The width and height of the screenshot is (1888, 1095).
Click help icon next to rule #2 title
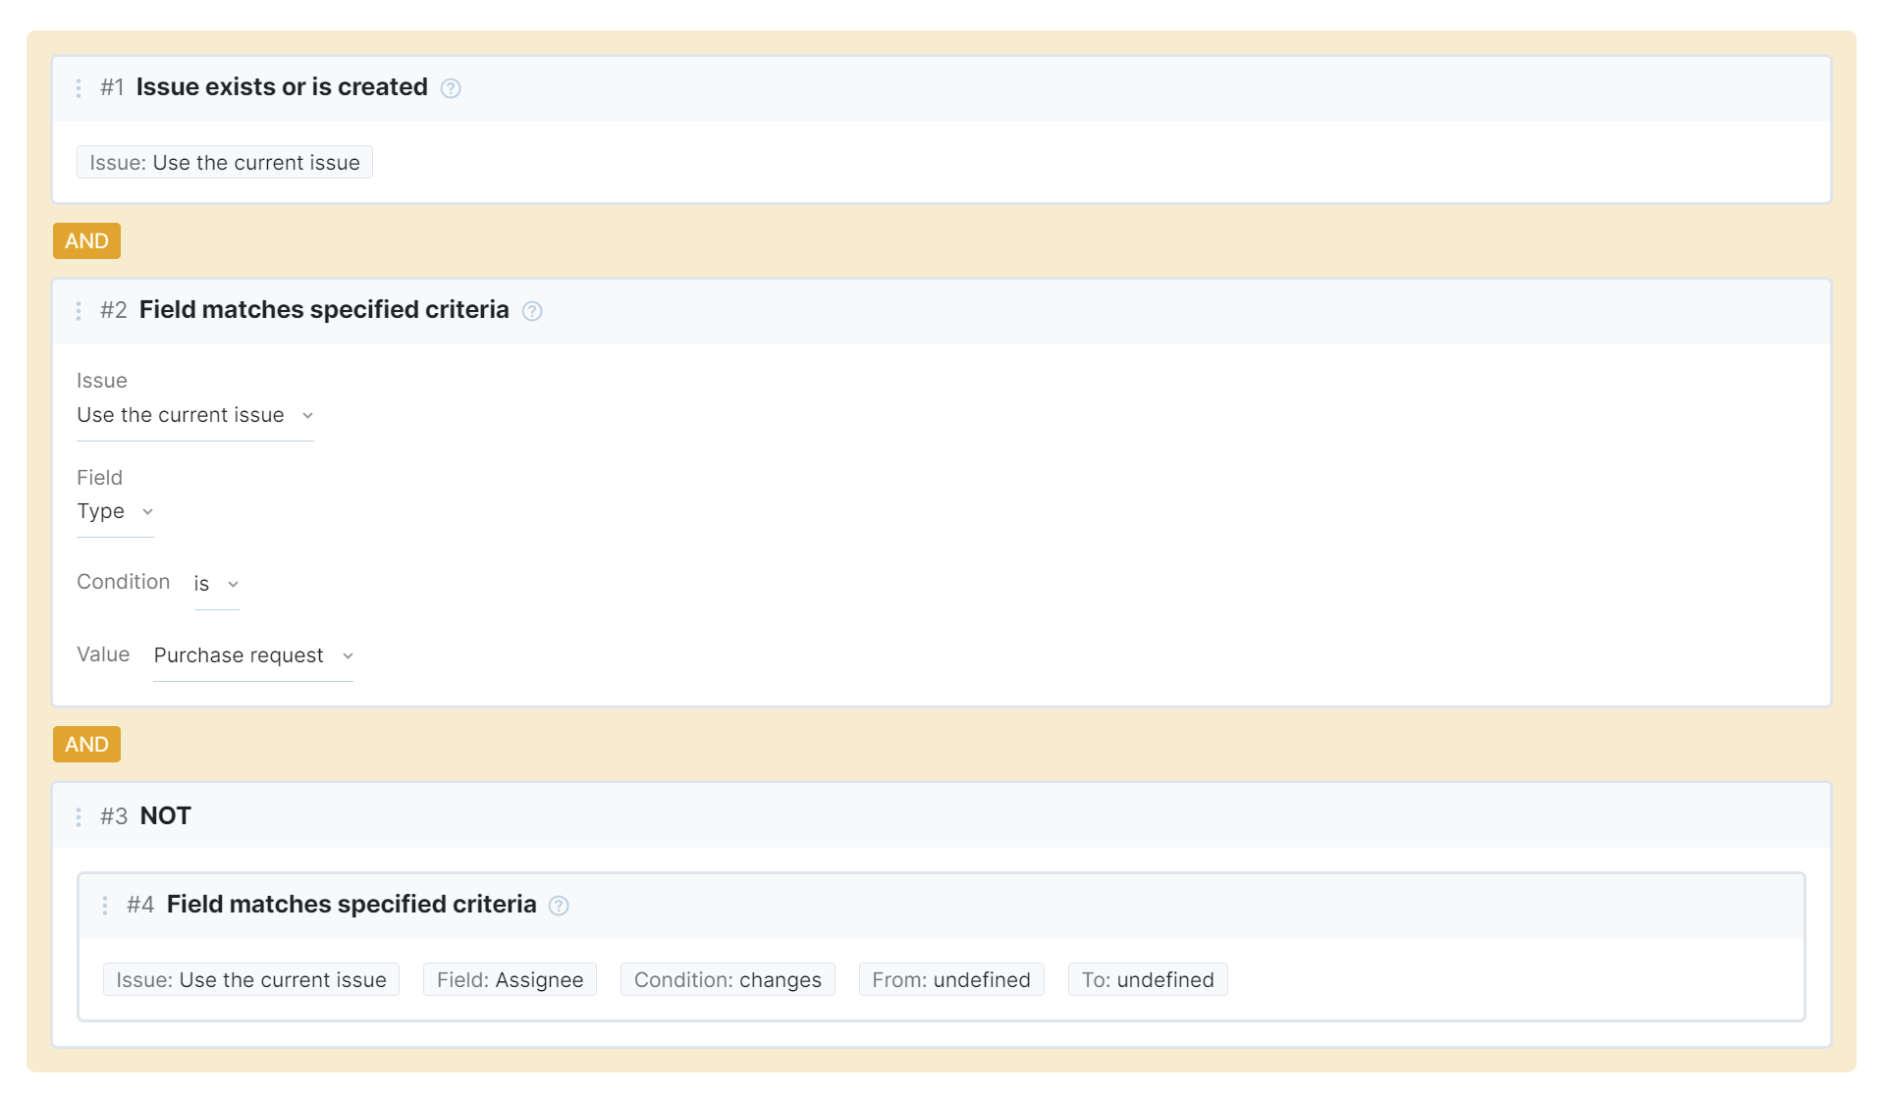tap(532, 311)
